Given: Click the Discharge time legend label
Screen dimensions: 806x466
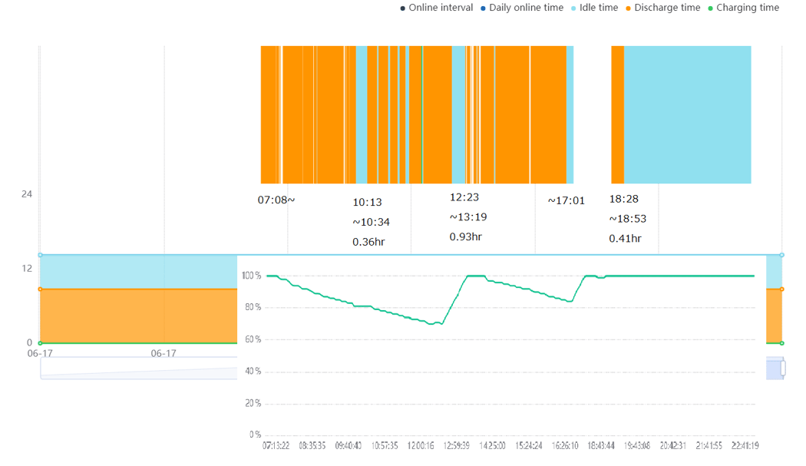Looking at the screenshot, I should [x=667, y=8].
